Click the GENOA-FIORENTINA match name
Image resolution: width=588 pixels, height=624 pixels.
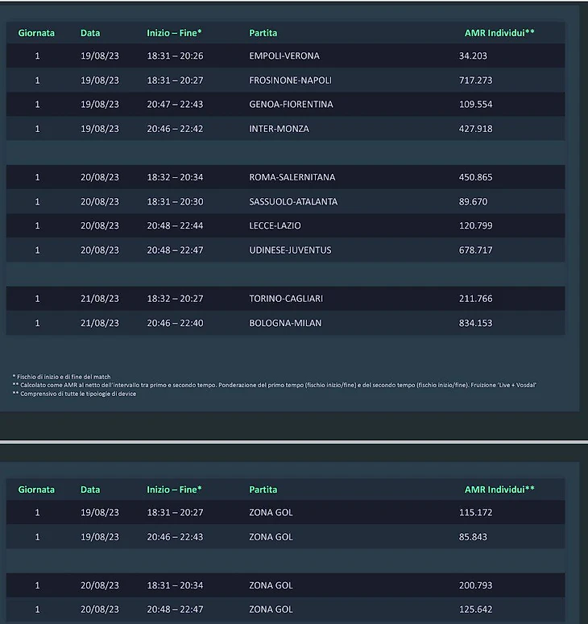(x=291, y=105)
